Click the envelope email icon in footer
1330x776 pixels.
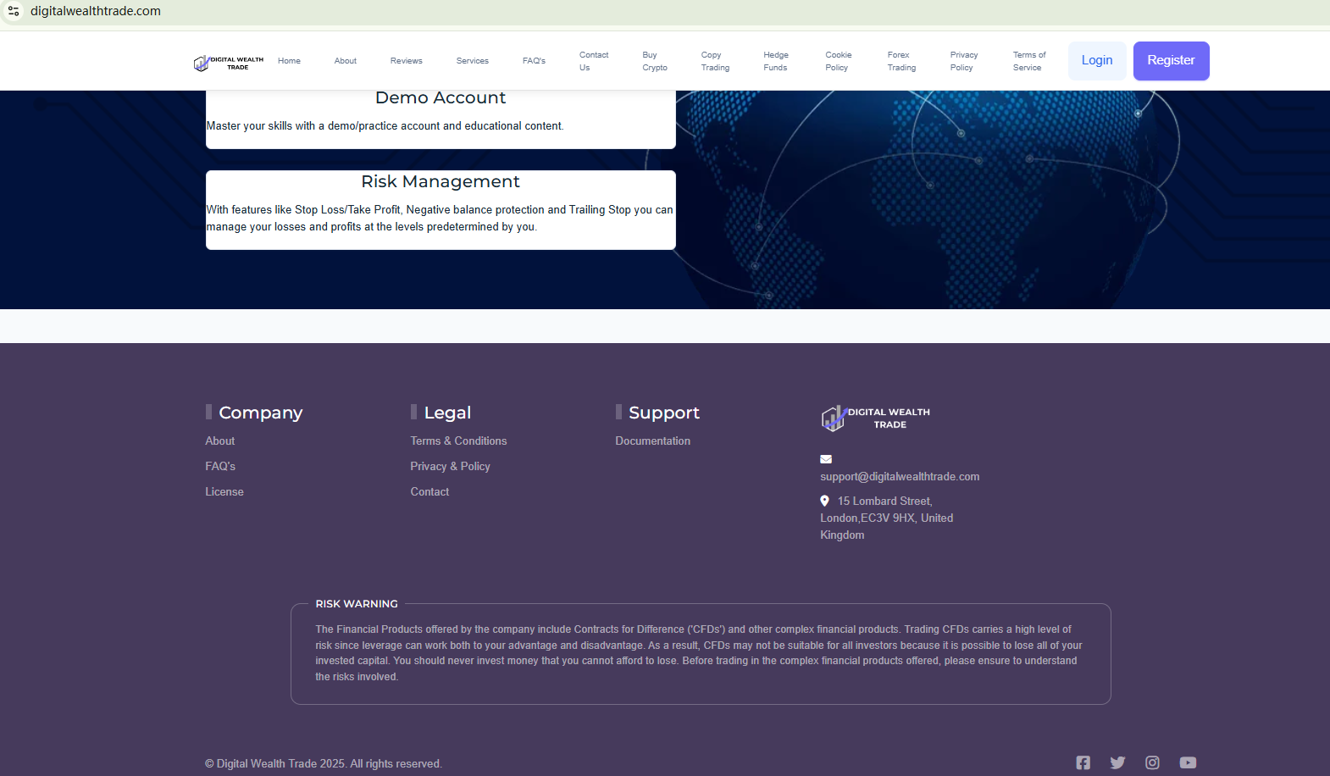click(x=826, y=459)
